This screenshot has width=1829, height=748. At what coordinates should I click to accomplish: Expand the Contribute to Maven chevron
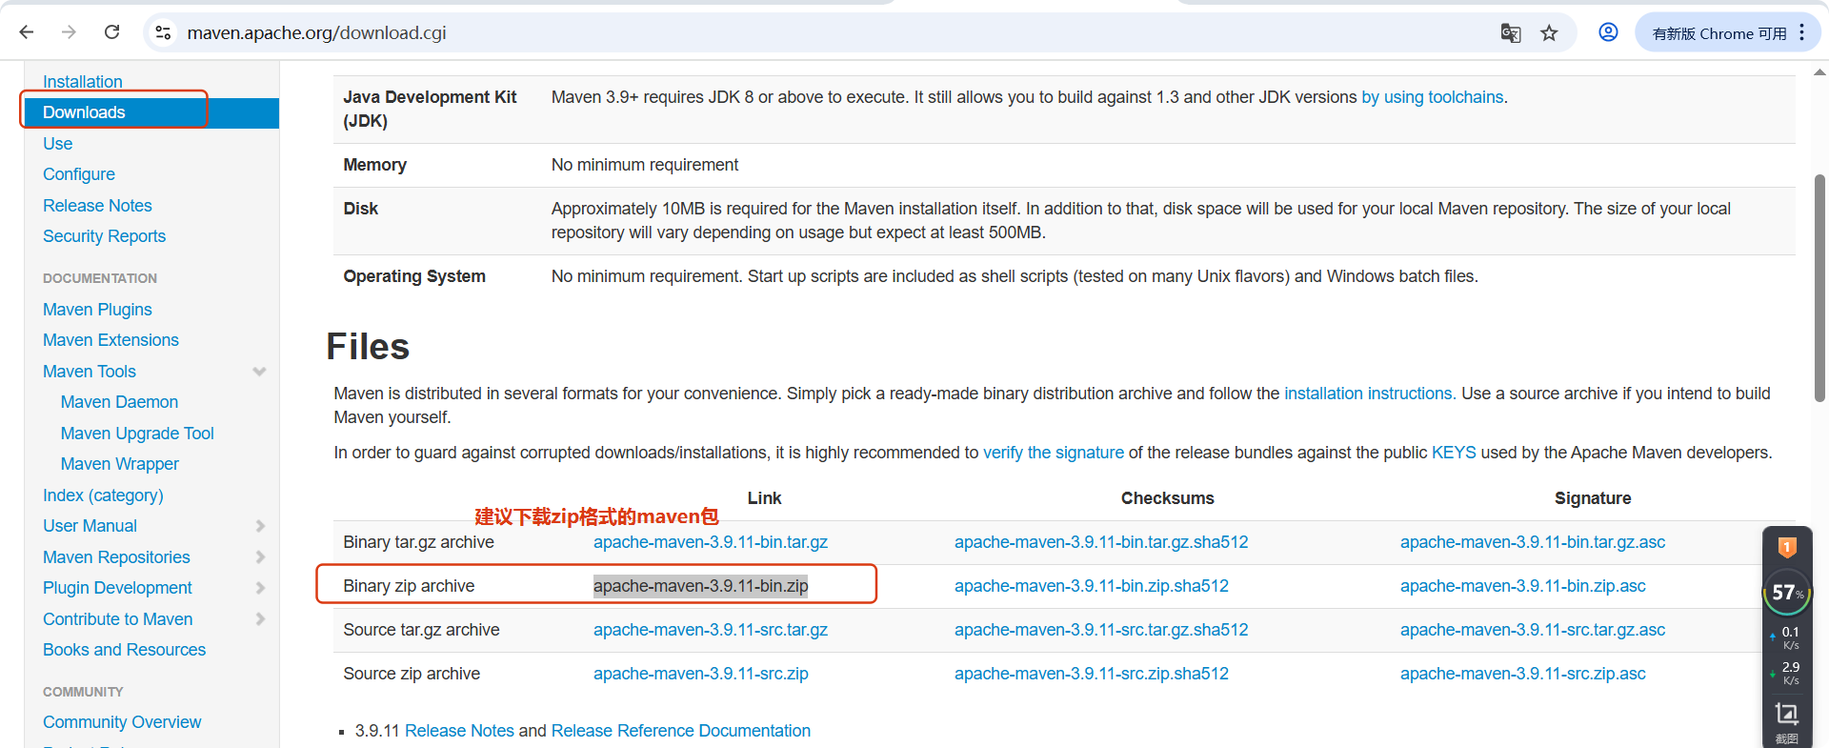[260, 619]
